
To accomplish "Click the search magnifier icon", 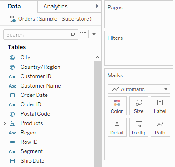I will point(72,34).
